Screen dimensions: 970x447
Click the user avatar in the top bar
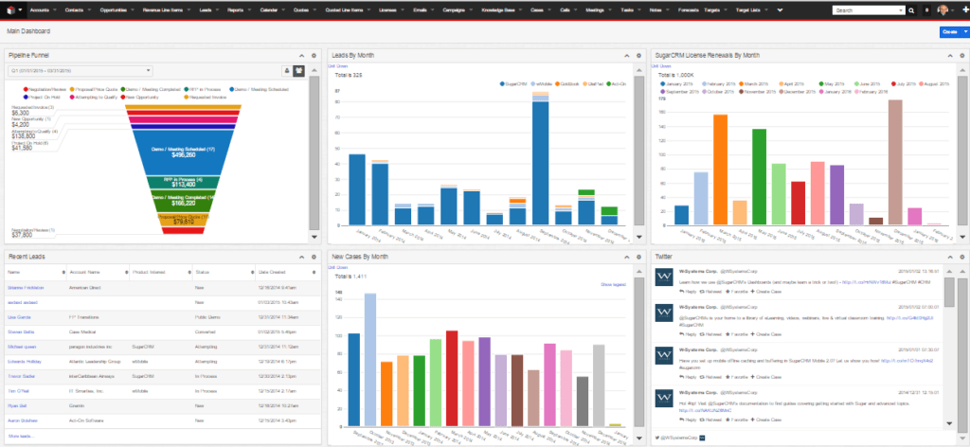[943, 10]
